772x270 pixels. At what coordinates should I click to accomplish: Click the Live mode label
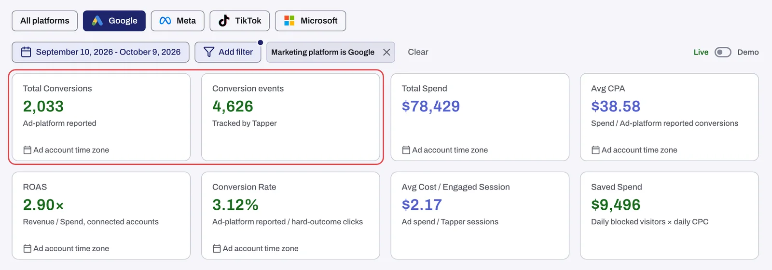tap(701, 52)
